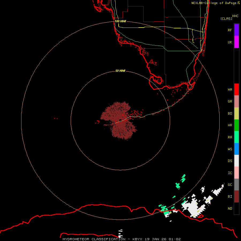Viewport: 241px width, 241px height.
Task: Click the UK magenta legend swatch
Action: [x=236, y=42]
